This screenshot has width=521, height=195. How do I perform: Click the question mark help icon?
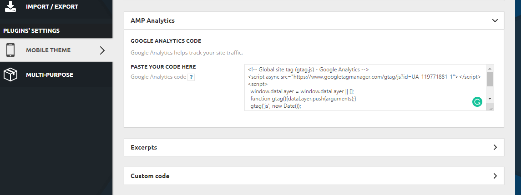(x=191, y=77)
